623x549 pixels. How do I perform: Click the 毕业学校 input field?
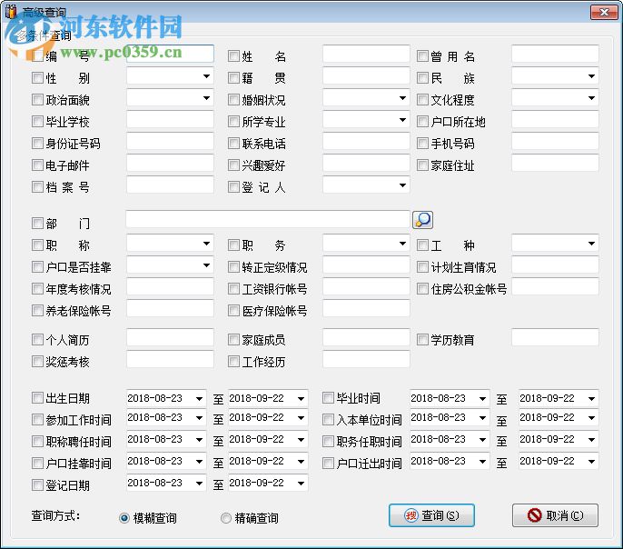point(170,119)
